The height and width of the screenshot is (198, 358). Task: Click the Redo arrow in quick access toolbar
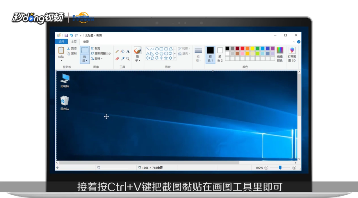[x=76, y=35]
